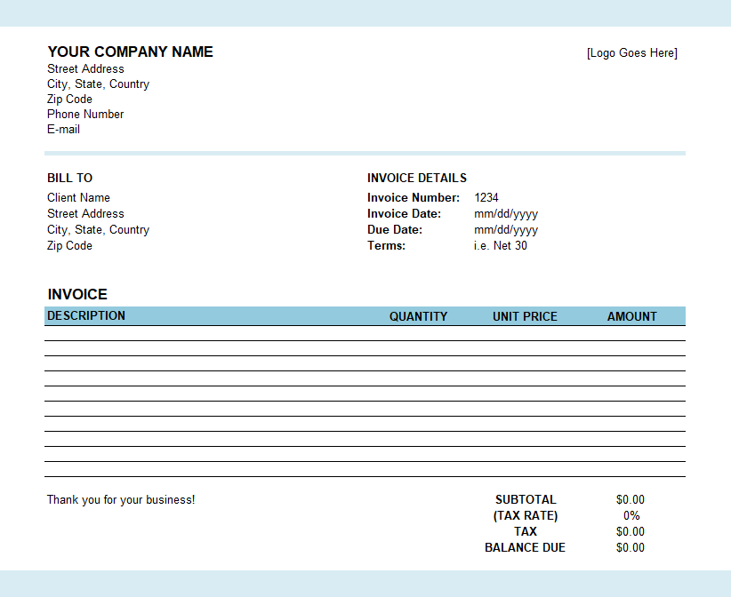This screenshot has width=731, height=597.
Task: Click the Due Date mm/dd/yyyy value
Action: tap(506, 229)
